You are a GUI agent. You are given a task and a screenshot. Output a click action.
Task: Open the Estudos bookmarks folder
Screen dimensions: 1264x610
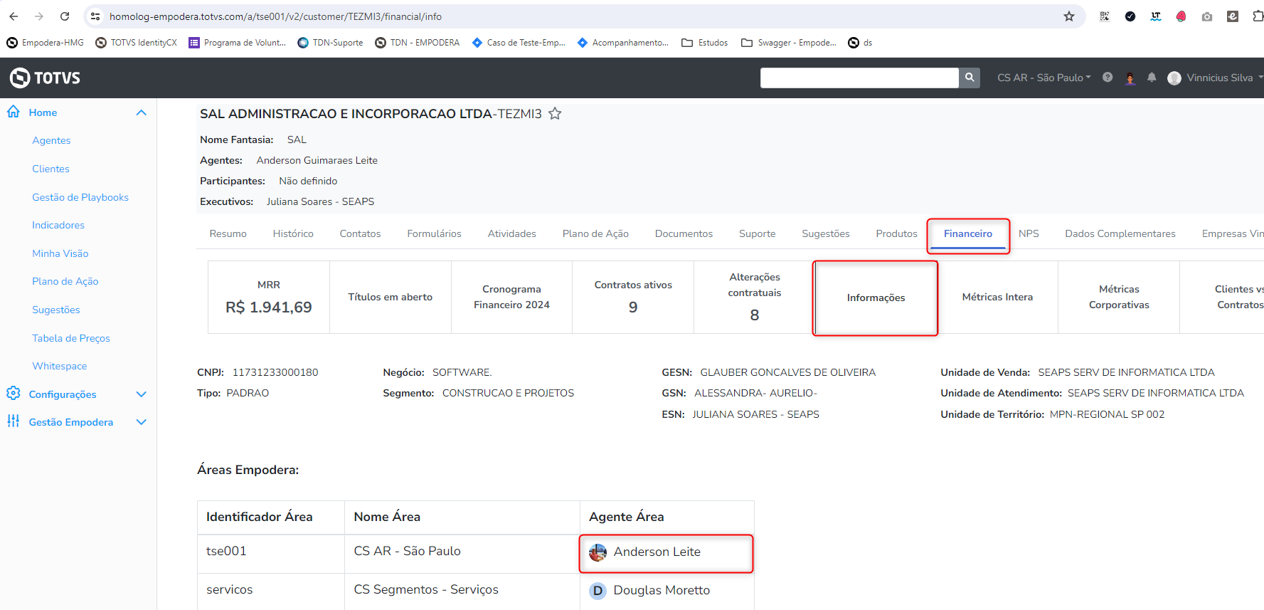click(x=704, y=43)
